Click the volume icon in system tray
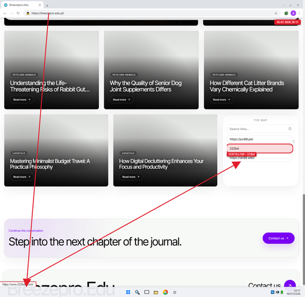 tap(278, 292)
